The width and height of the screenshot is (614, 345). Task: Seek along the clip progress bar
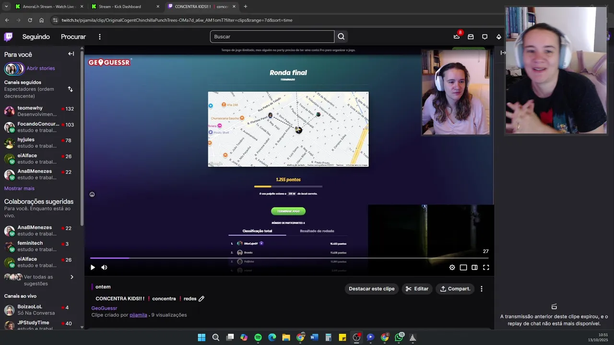coord(290,258)
